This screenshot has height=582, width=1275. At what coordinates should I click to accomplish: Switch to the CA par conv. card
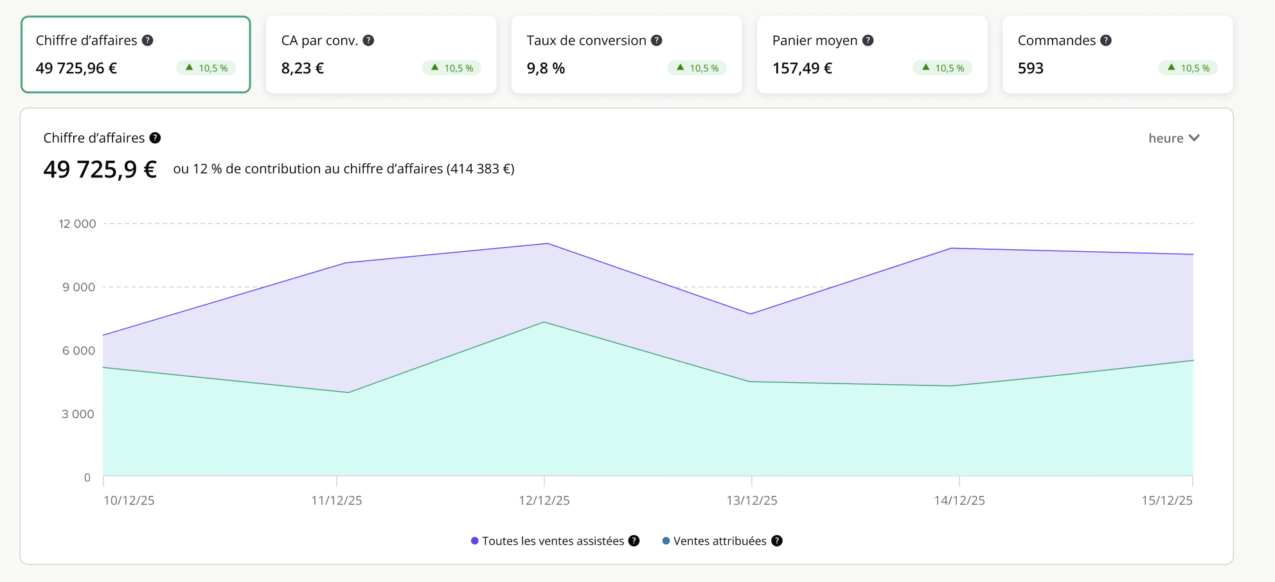click(381, 55)
